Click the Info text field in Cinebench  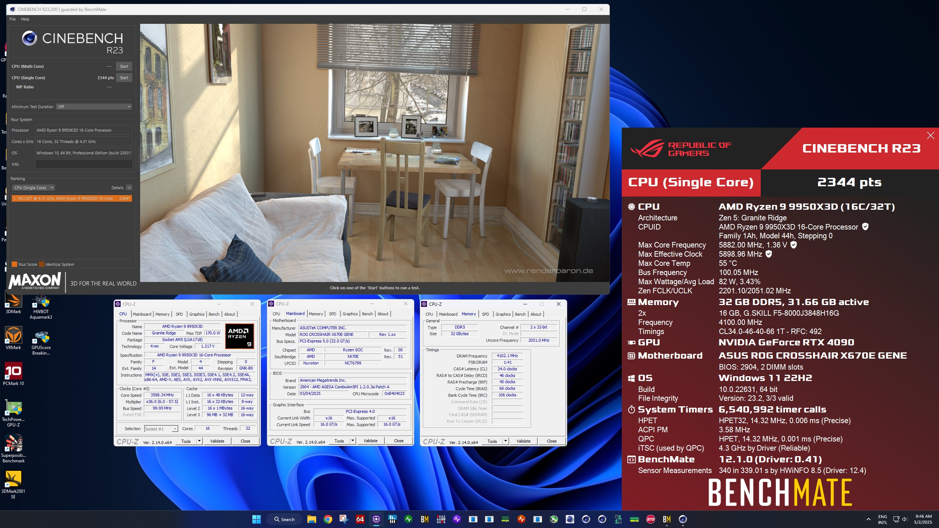pyautogui.click(x=84, y=164)
